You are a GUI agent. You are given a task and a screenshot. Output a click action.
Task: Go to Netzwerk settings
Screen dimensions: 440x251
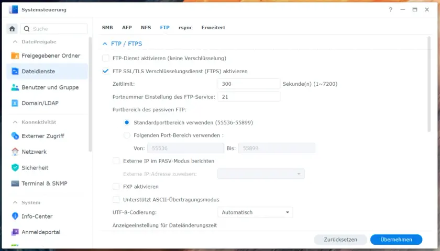click(47, 152)
